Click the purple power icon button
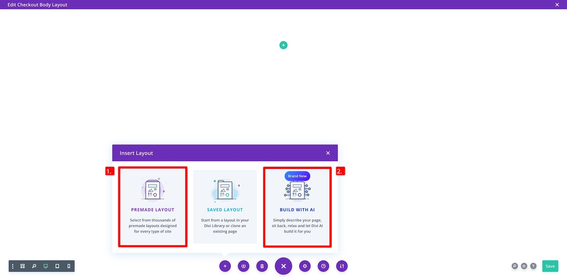This screenshot has height=279, width=567. [x=243, y=266]
